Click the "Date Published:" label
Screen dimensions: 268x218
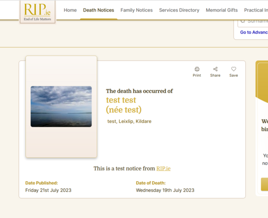click(42, 183)
